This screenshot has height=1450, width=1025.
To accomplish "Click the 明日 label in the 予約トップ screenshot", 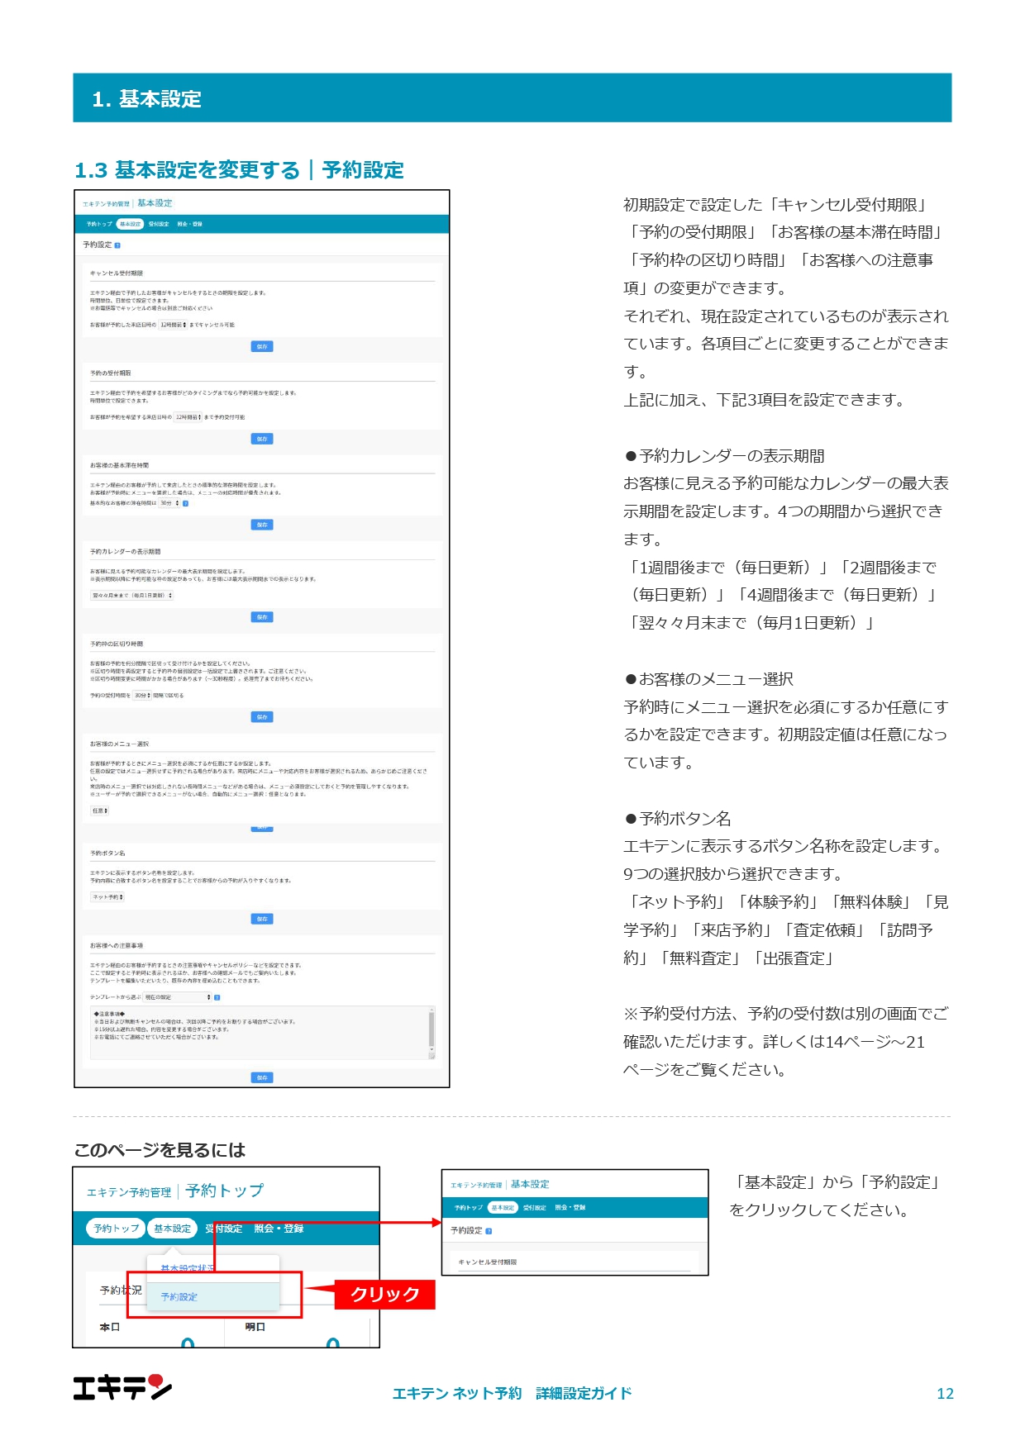I will click(255, 1327).
